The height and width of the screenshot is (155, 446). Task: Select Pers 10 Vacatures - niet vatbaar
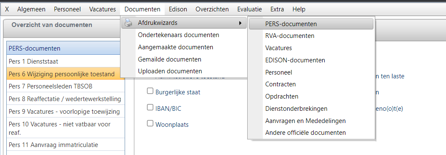pyautogui.click(x=65, y=128)
